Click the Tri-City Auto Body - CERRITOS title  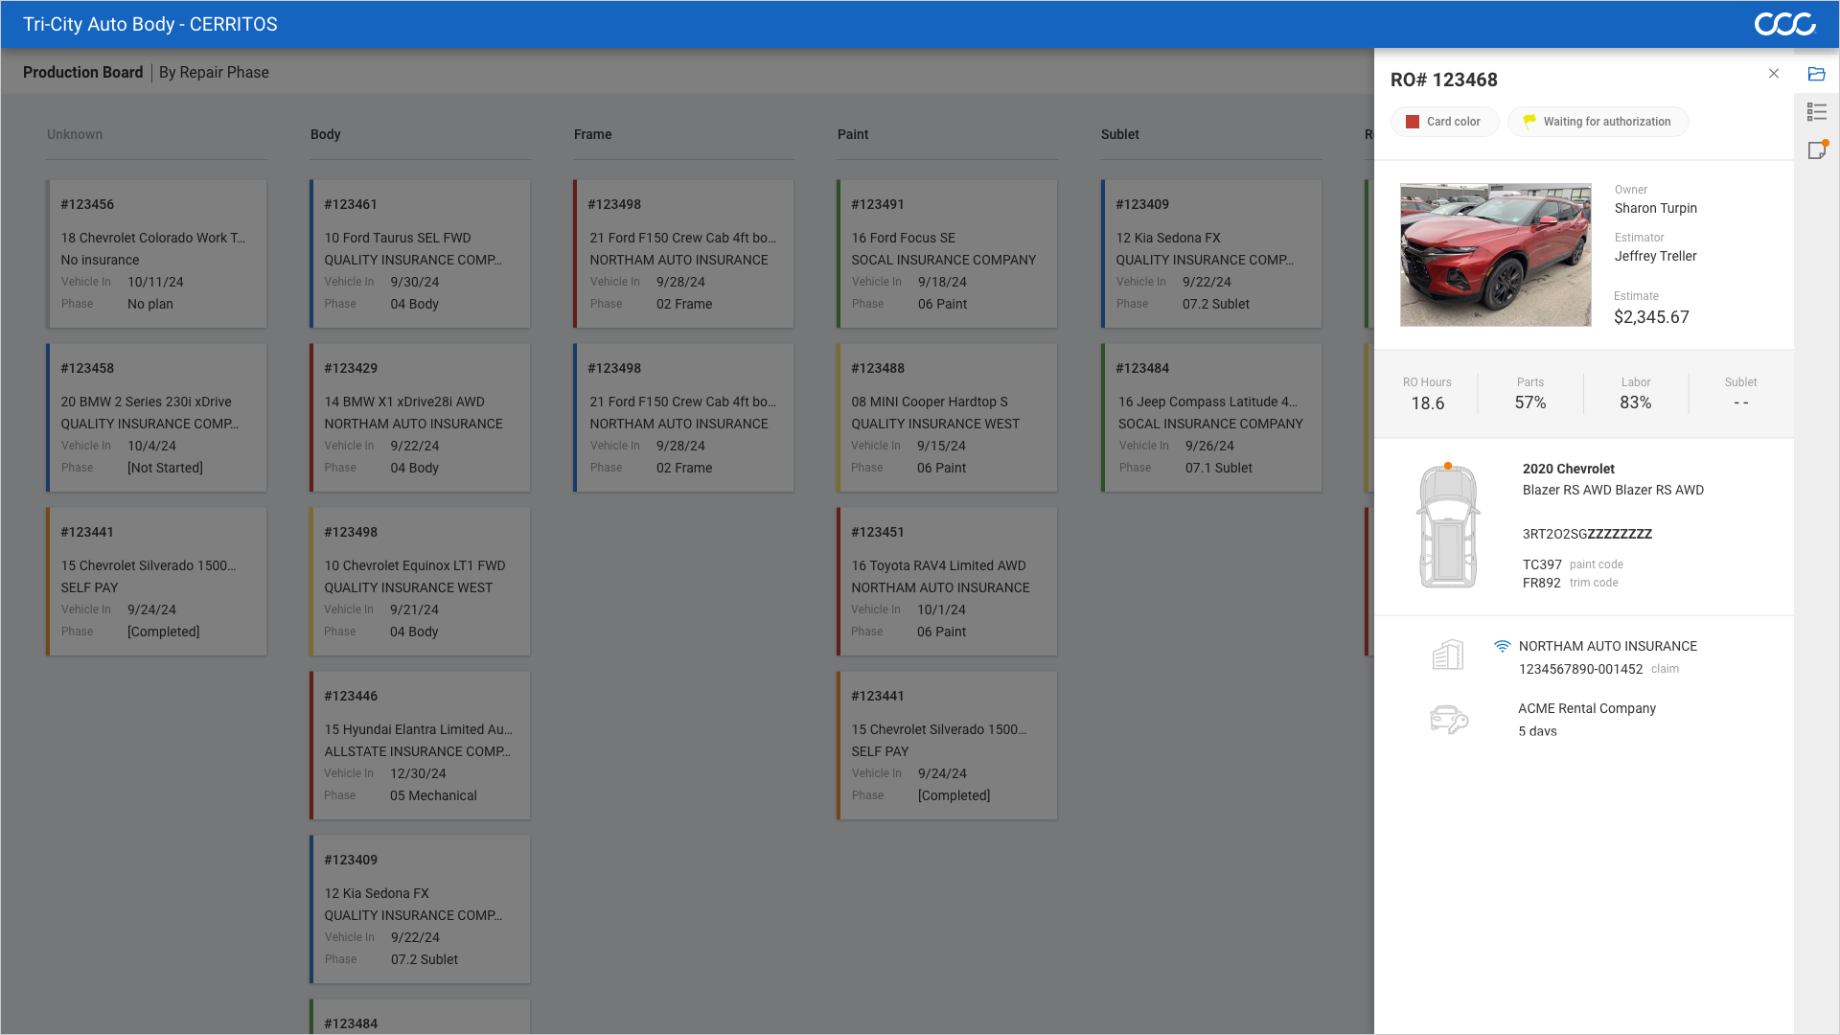pyautogui.click(x=150, y=24)
